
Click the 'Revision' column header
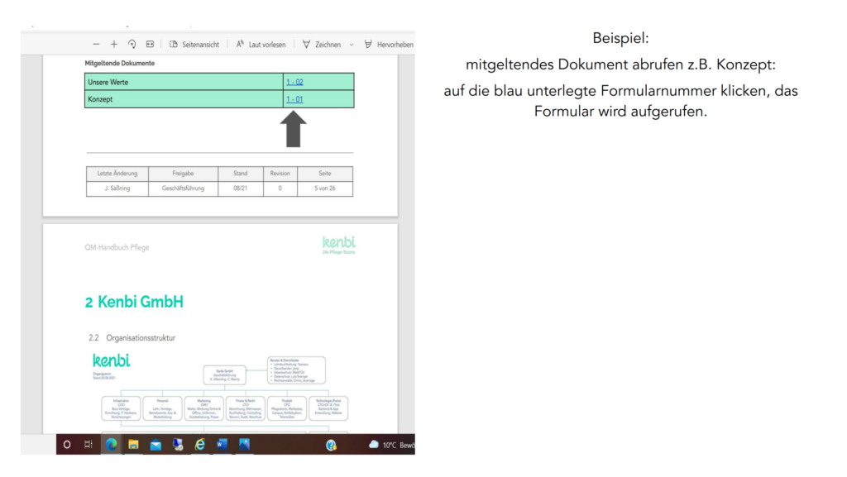point(280,174)
